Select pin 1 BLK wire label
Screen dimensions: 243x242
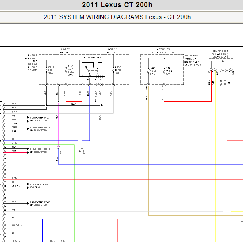point(14,104)
